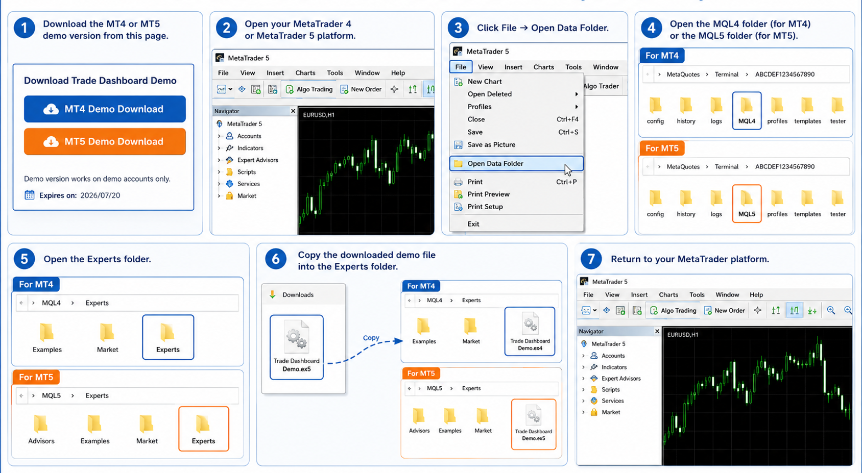862x473 pixels.
Task: Choose Exit from the File menu
Action: (x=516, y=224)
